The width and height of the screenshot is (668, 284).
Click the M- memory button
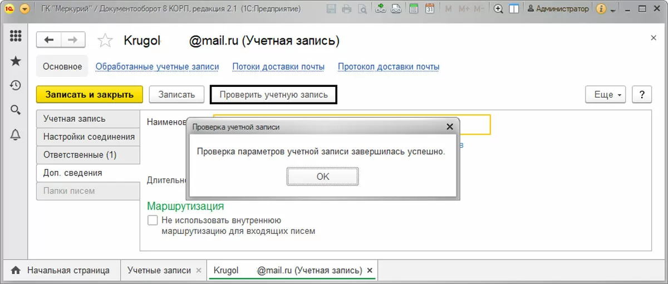point(479,9)
